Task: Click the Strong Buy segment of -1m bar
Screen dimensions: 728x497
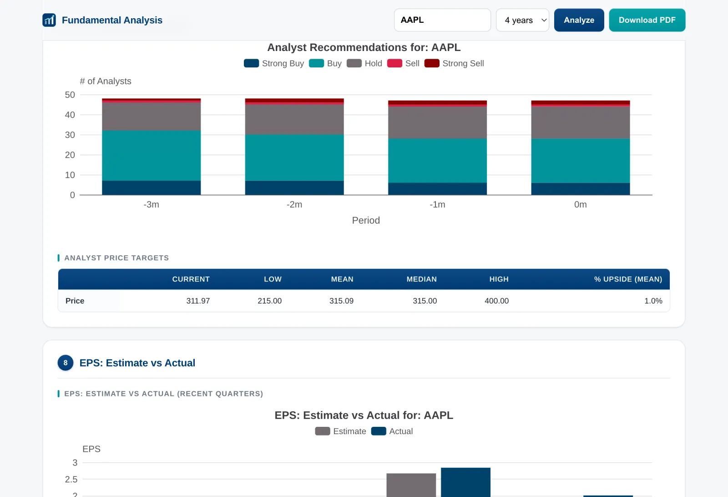Action: pyautogui.click(x=437, y=189)
